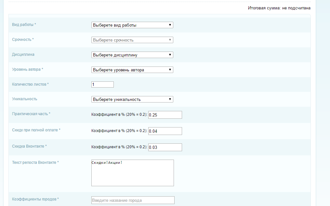Click the 'Скидка Вконтакте *' label
The width and height of the screenshot is (330, 206).
click(x=29, y=146)
